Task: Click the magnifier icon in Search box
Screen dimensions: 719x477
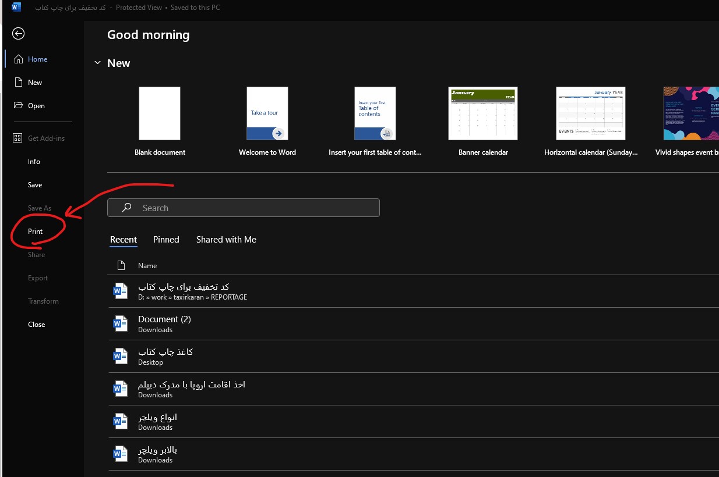Action: 126,208
